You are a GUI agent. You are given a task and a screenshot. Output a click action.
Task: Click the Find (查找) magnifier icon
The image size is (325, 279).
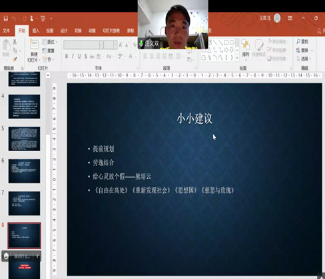click(x=298, y=41)
